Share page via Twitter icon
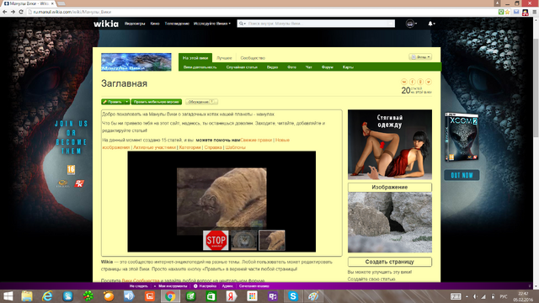Viewport: 539px width, 303px height. click(x=429, y=82)
